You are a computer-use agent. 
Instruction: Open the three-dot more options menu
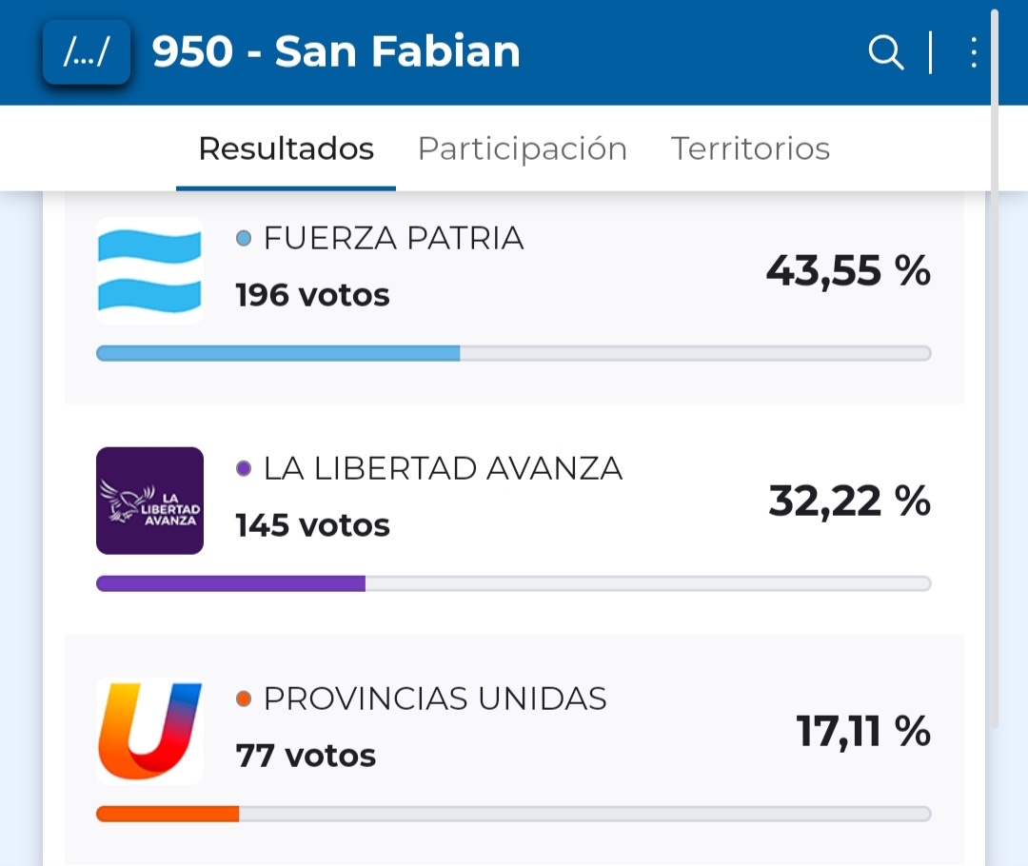973,52
